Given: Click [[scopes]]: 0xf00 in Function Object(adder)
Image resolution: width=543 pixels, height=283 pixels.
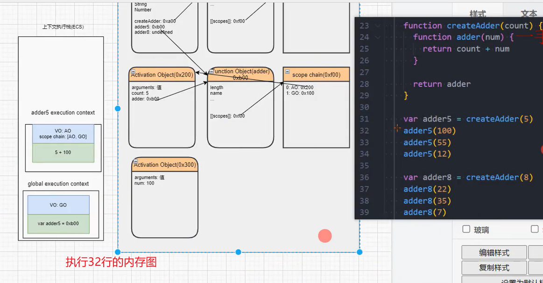Looking at the screenshot, I should coord(227,116).
